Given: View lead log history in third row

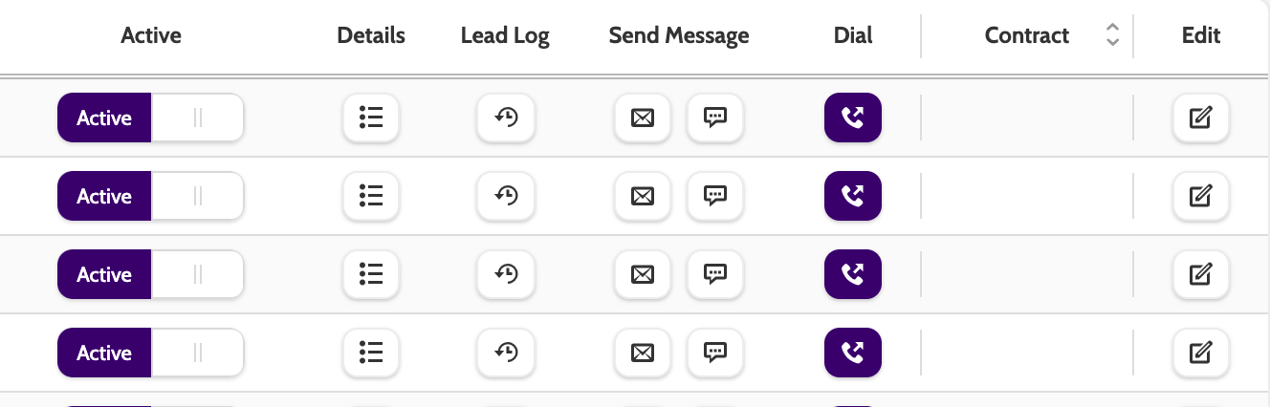Looking at the screenshot, I should [506, 275].
